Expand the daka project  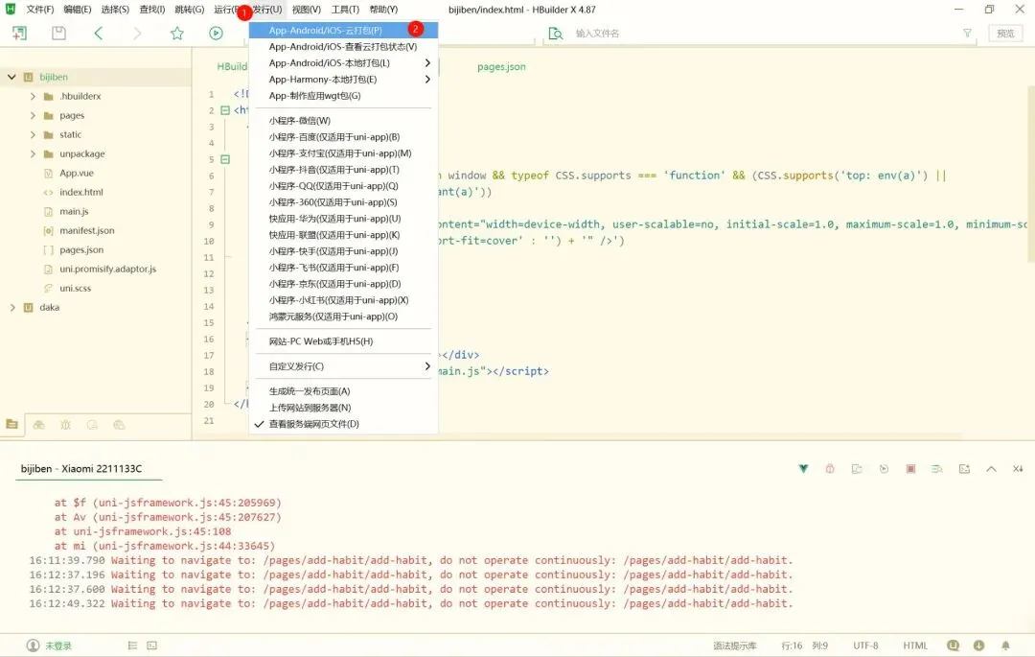tap(11, 307)
